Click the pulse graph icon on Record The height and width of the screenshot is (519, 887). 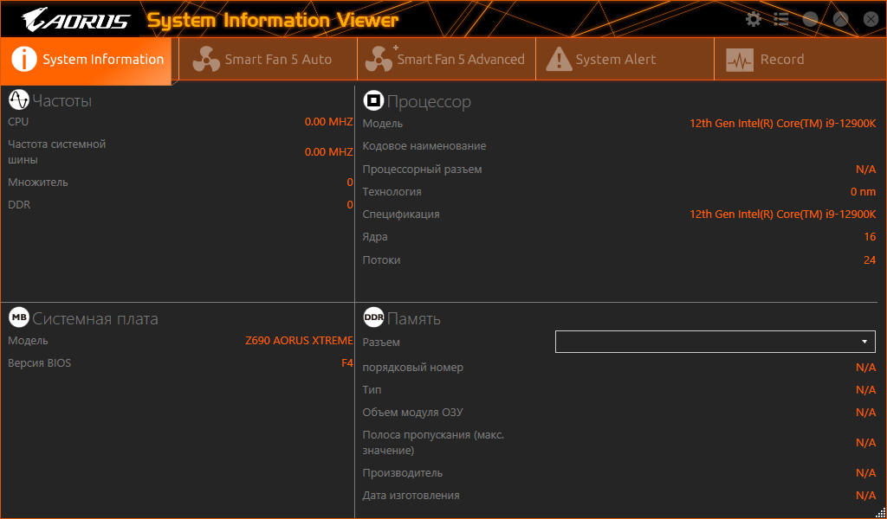(x=740, y=60)
